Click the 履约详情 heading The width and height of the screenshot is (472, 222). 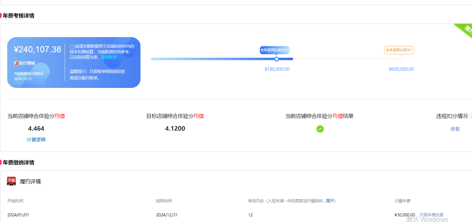tap(30, 181)
